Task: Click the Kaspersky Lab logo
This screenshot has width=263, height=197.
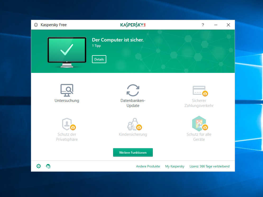Action: tap(133, 25)
